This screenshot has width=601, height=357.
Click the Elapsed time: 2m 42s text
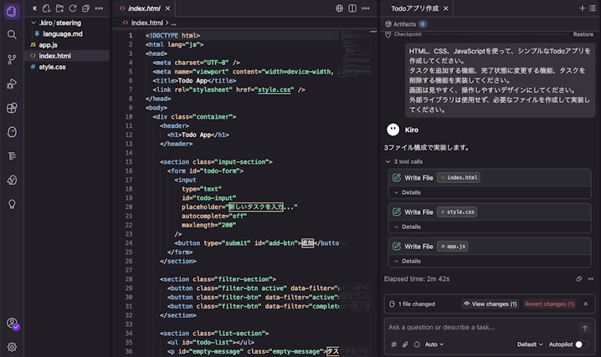coord(417,279)
